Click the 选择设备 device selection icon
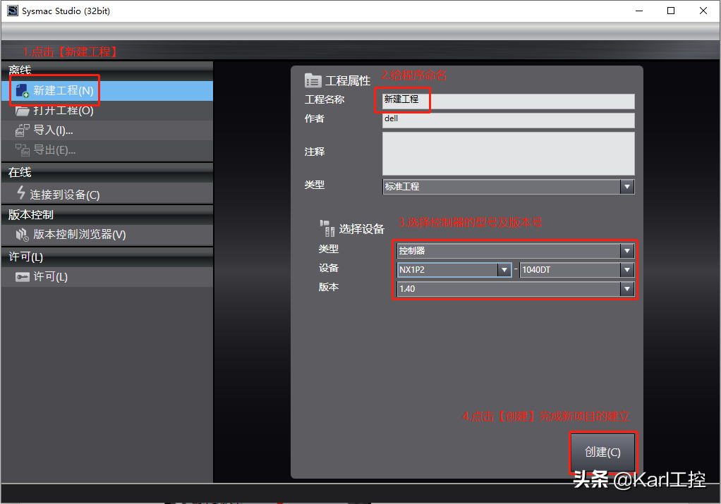The width and height of the screenshot is (721, 504). 327,227
